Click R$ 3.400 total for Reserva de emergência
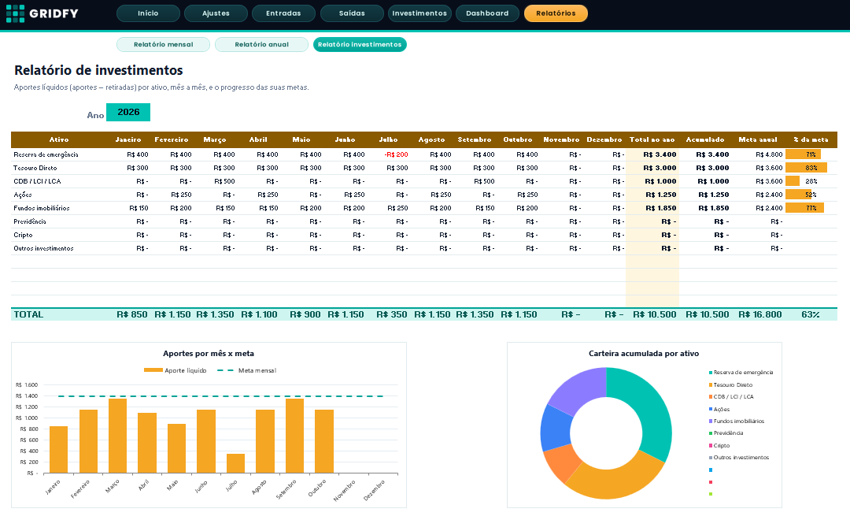Image resolution: width=850 pixels, height=531 pixels. (660, 154)
